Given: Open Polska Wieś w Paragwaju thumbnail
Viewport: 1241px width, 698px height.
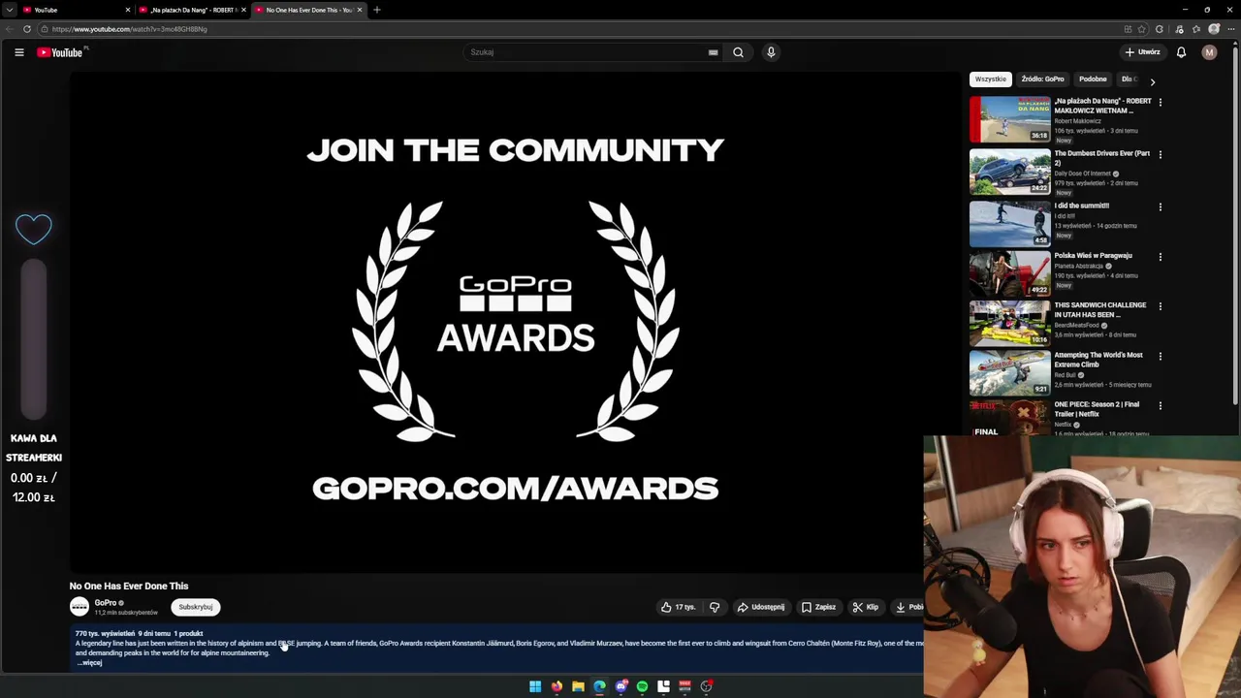Looking at the screenshot, I should pyautogui.click(x=1009, y=273).
